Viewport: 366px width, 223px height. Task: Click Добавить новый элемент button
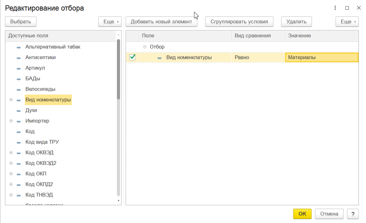(161, 22)
